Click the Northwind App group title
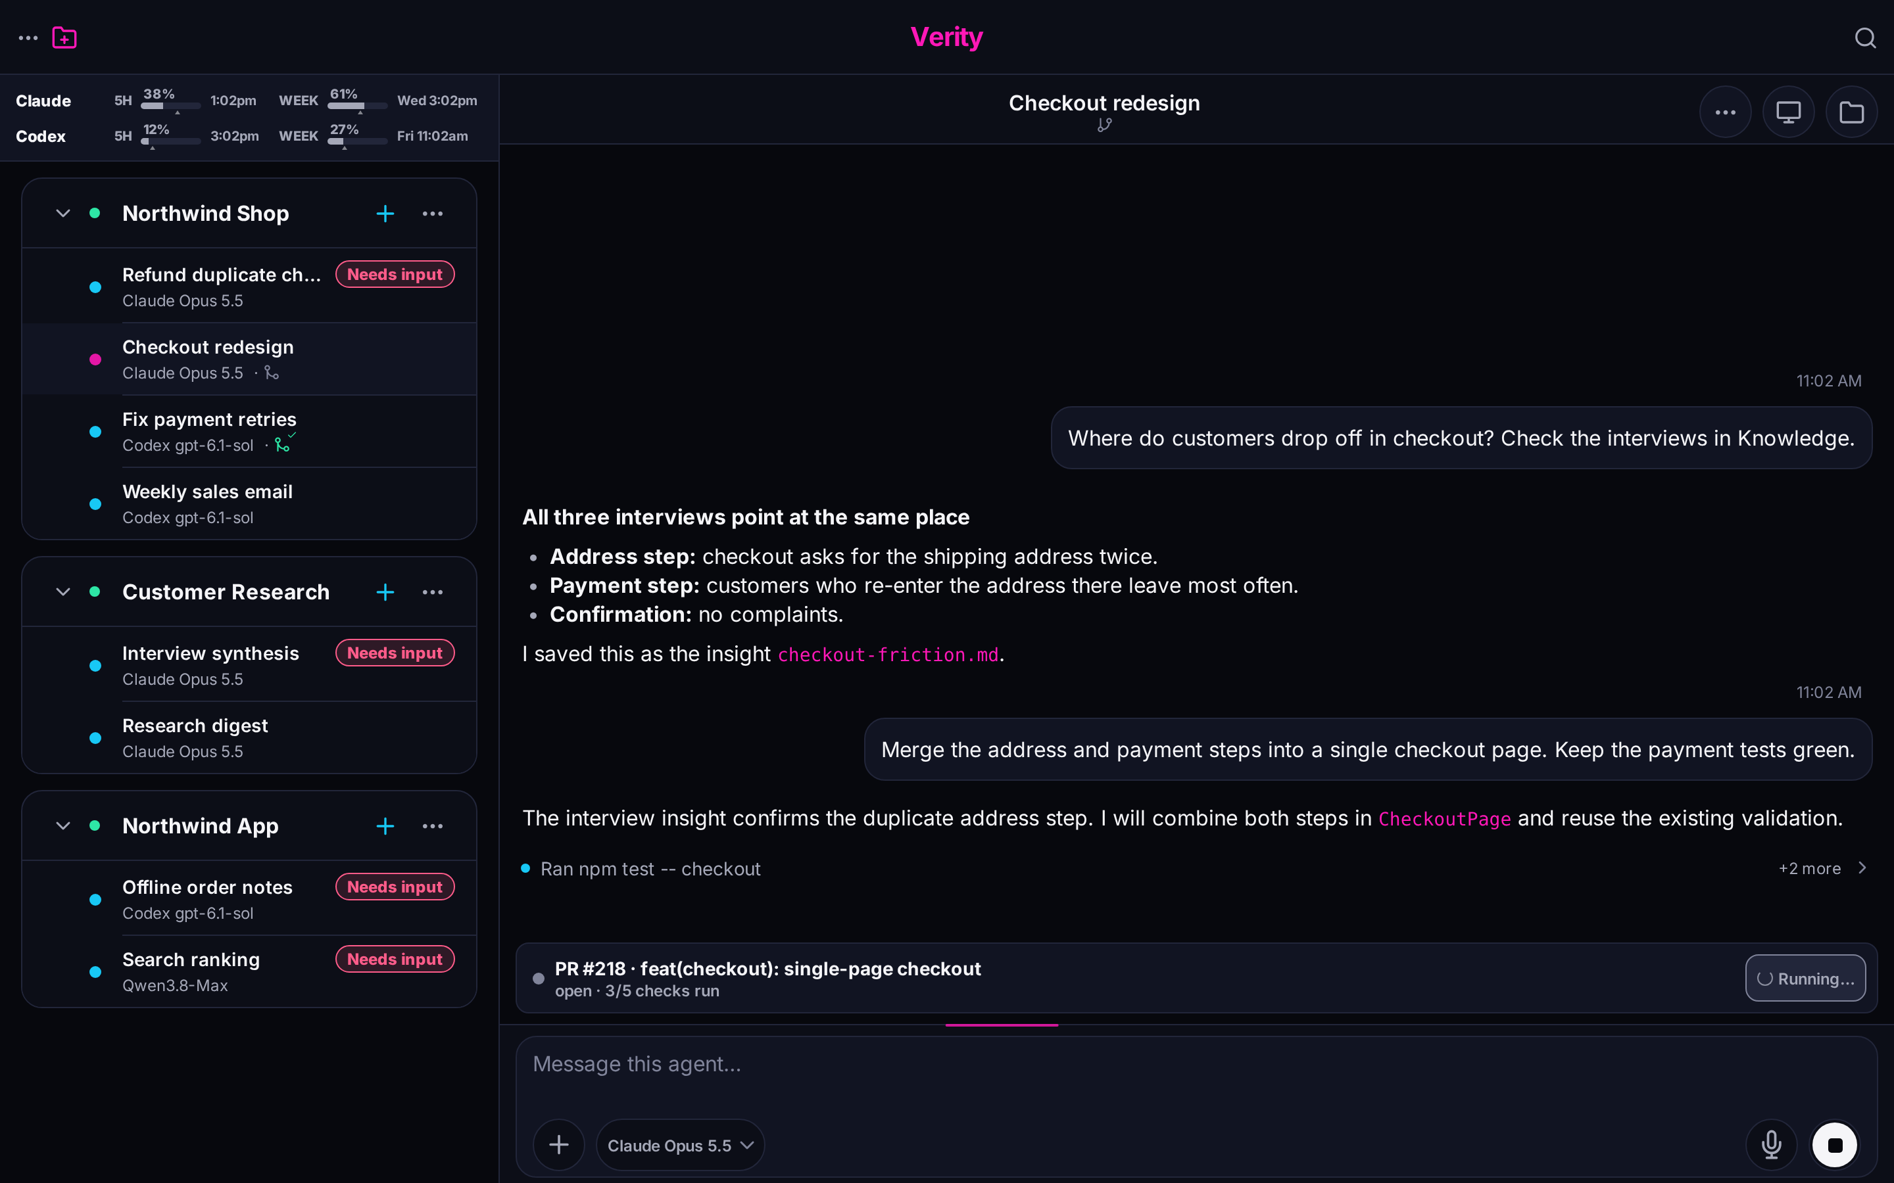The height and width of the screenshot is (1183, 1894). pyautogui.click(x=201, y=826)
